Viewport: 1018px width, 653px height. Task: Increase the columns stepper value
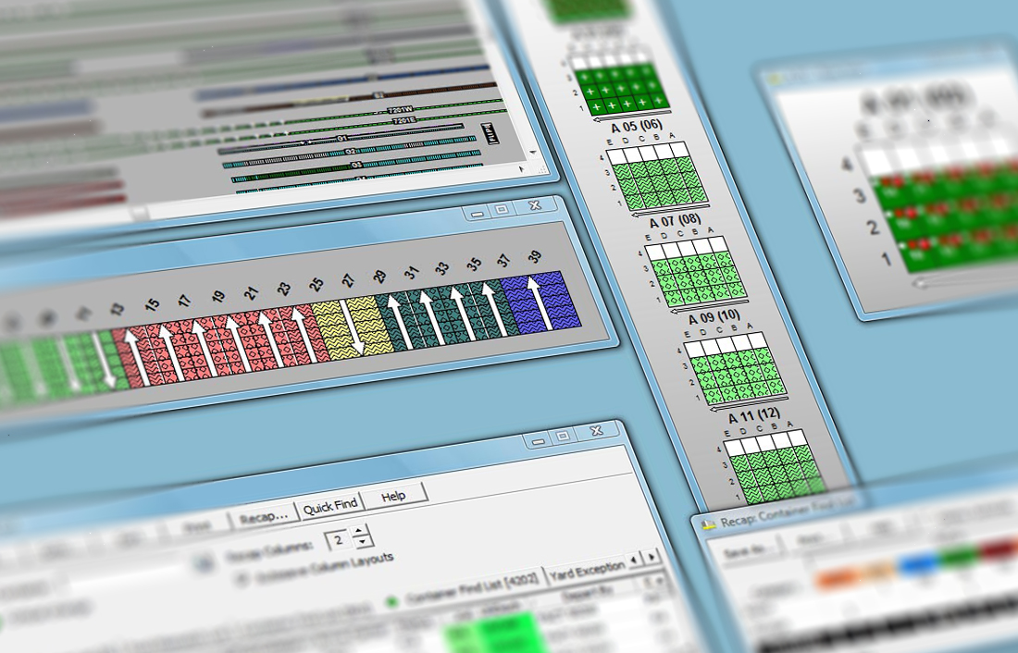point(360,531)
